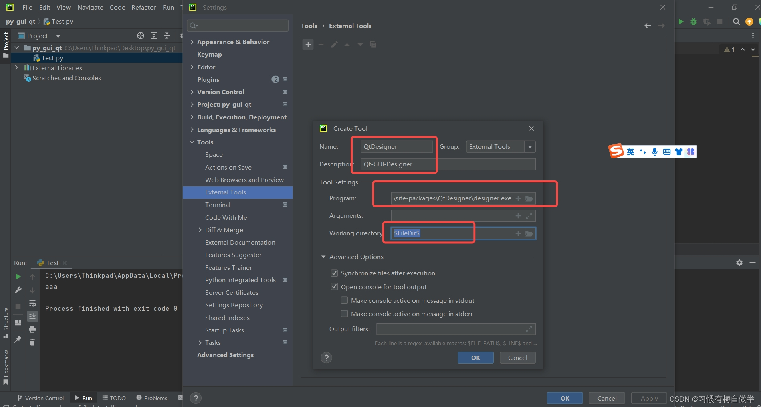Copy the selected external tool
The image size is (761, 407).
373,45
